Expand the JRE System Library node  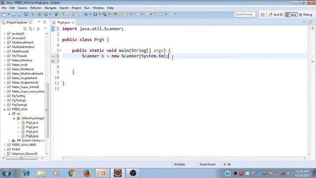(x=9, y=140)
